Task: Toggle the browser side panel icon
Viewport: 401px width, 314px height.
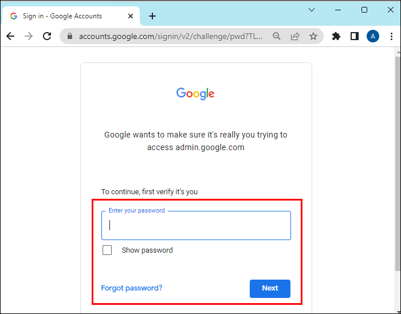Action: click(355, 36)
